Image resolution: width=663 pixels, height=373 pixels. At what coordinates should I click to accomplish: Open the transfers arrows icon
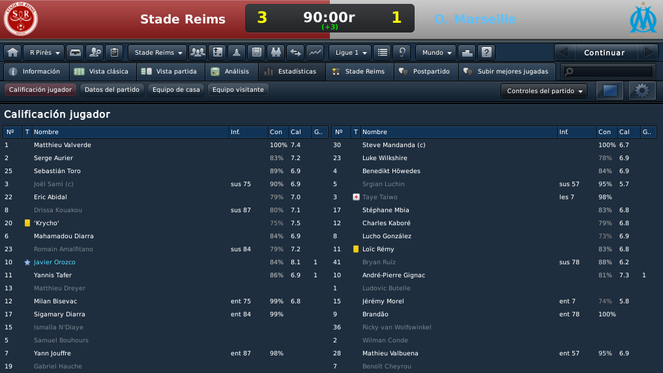pos(295,52)
